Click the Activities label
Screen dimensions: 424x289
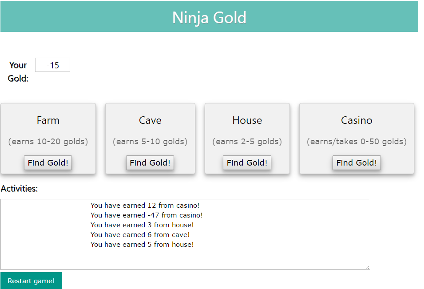[19, 189]
